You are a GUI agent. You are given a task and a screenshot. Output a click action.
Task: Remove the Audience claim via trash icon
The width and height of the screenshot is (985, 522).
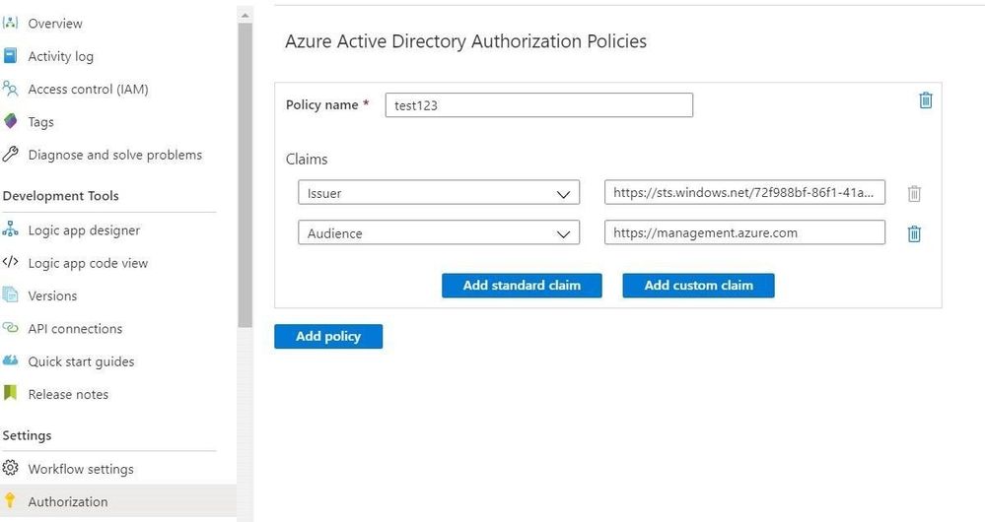click(914, 233)
